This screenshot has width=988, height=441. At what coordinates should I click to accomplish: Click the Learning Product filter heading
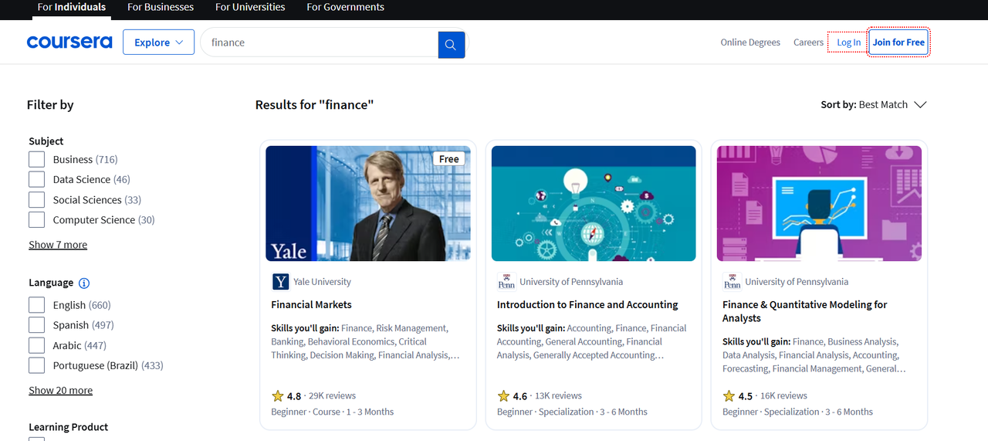[x=68, y=427]
